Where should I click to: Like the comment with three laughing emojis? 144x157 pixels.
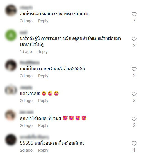134,94
